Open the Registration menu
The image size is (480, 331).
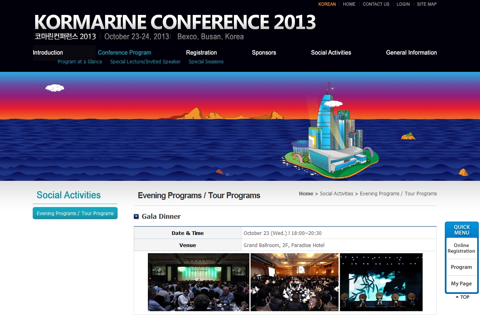click(x=202, y=52)
